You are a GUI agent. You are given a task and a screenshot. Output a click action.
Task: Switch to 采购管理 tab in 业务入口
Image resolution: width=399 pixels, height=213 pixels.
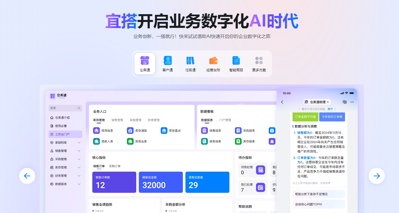click(x=135, y=120)
